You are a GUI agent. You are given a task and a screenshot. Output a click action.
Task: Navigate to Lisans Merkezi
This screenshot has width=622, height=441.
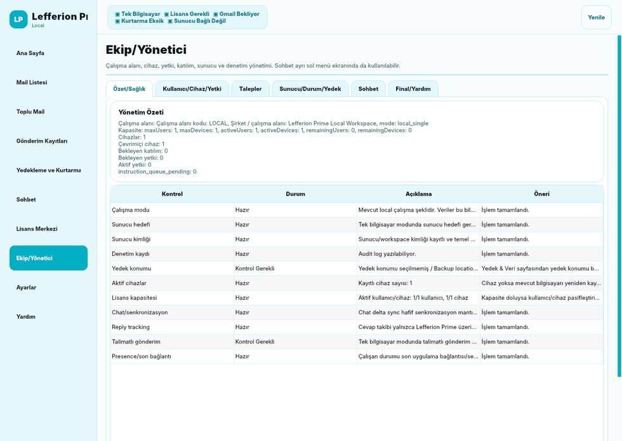48,229
